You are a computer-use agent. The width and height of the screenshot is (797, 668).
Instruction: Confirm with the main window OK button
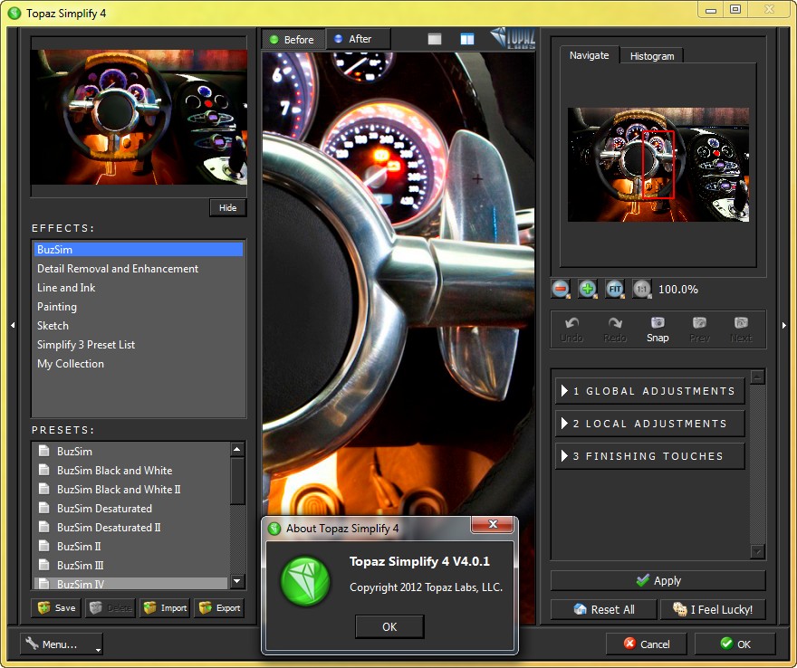coord(735,644)
